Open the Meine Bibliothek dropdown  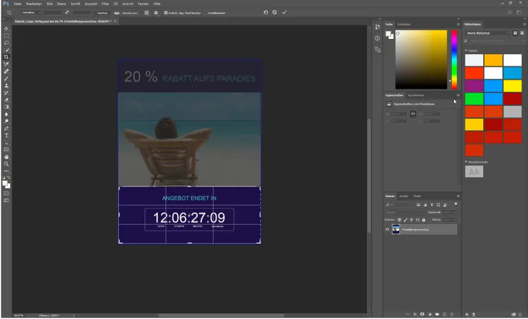[x=487, y=33]
